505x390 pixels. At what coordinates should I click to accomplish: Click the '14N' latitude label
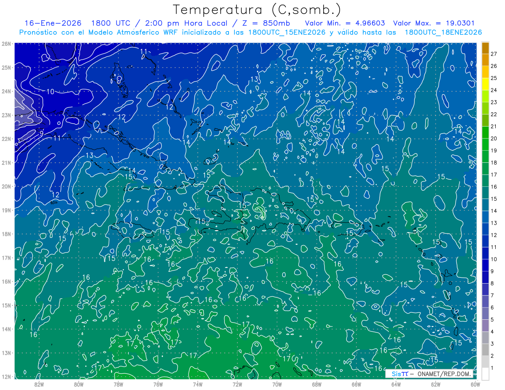tap(6, 329)
